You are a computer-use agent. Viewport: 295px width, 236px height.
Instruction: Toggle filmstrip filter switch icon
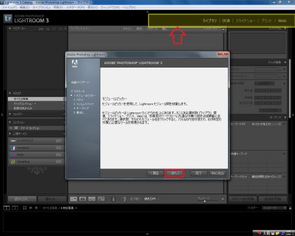point(290,208)
